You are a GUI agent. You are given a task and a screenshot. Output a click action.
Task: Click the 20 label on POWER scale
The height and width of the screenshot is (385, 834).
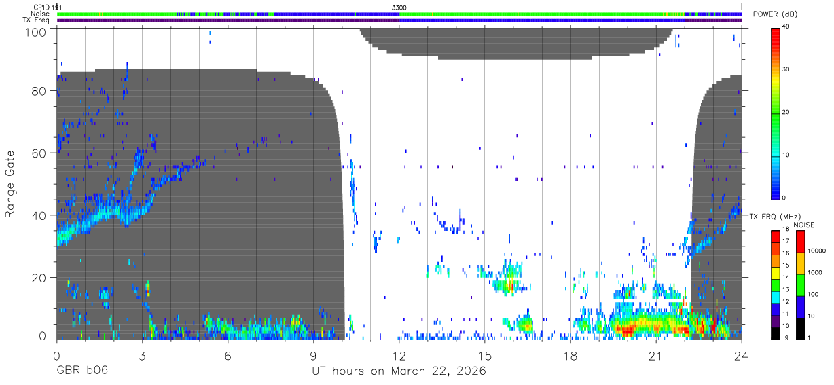click(x=786, y=112)
